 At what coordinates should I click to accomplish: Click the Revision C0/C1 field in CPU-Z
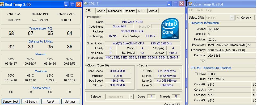[173, 53]
